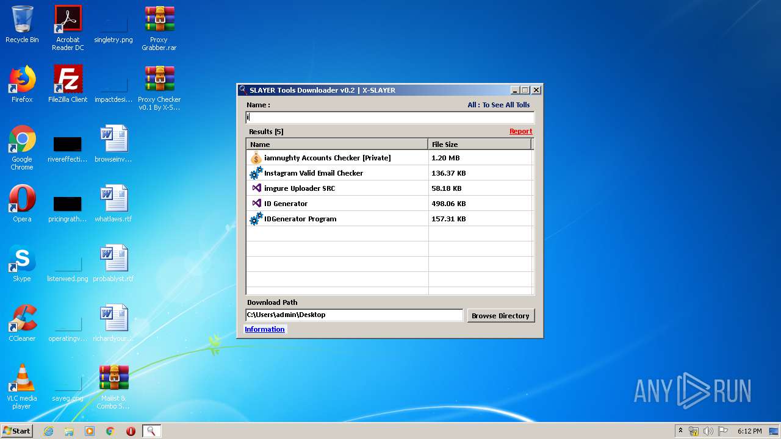Select ID Generator row text
This screenshot has width=781, height=439.
pyautogui.click(x=286, y=204)
